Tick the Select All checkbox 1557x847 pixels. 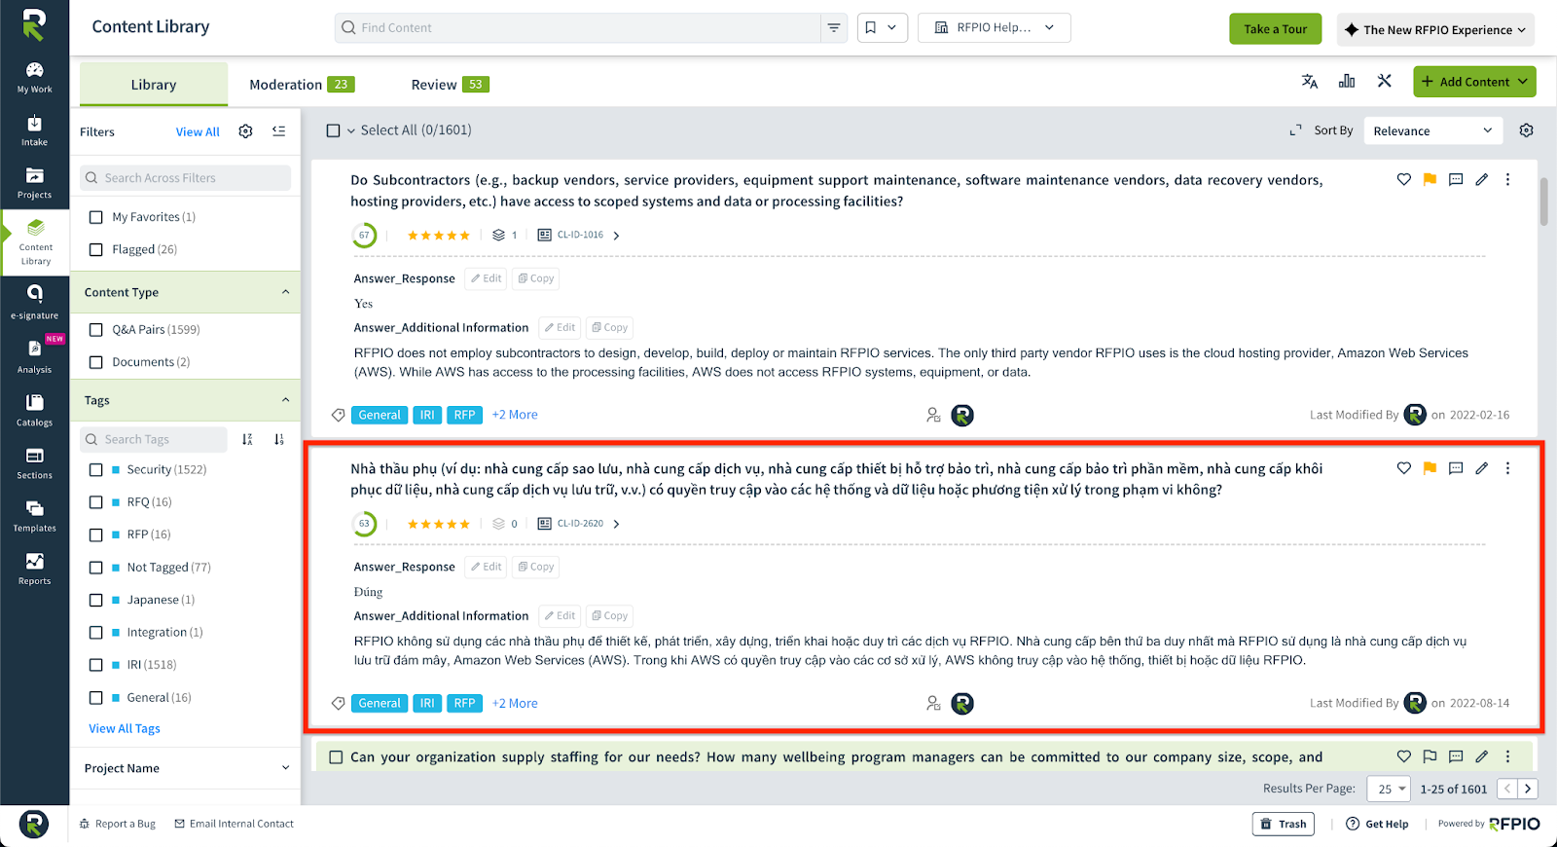pyautogui.click(x=333, y=130)
